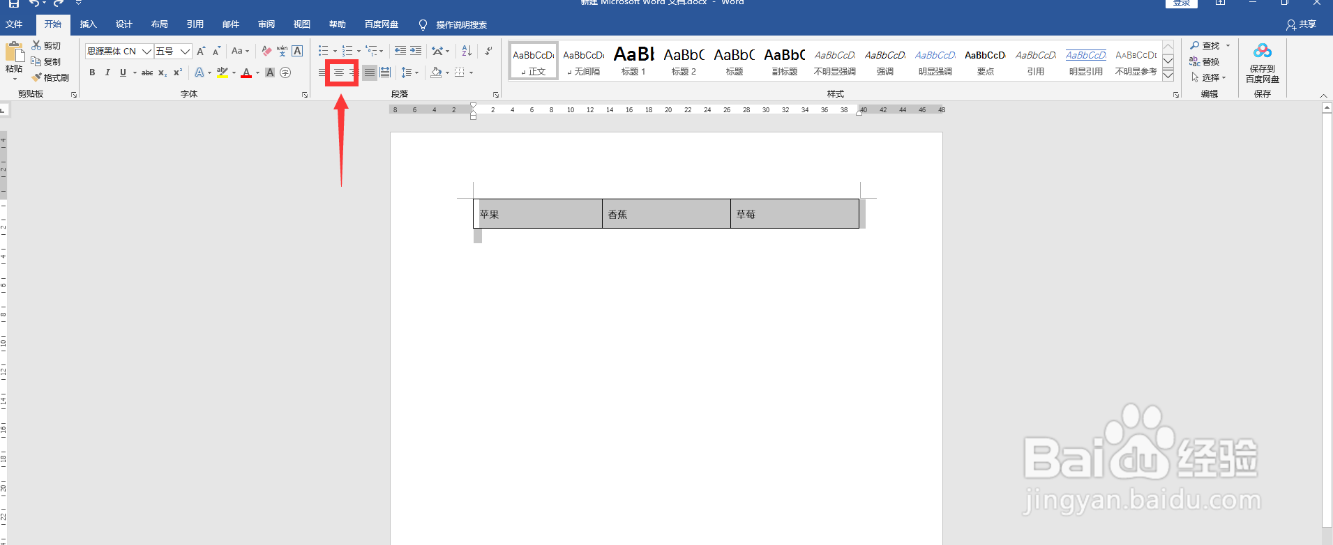The width and height of the screenshot is (1333, 545).
Task: Switch to the 布局 tab
Action: [159, 24]
